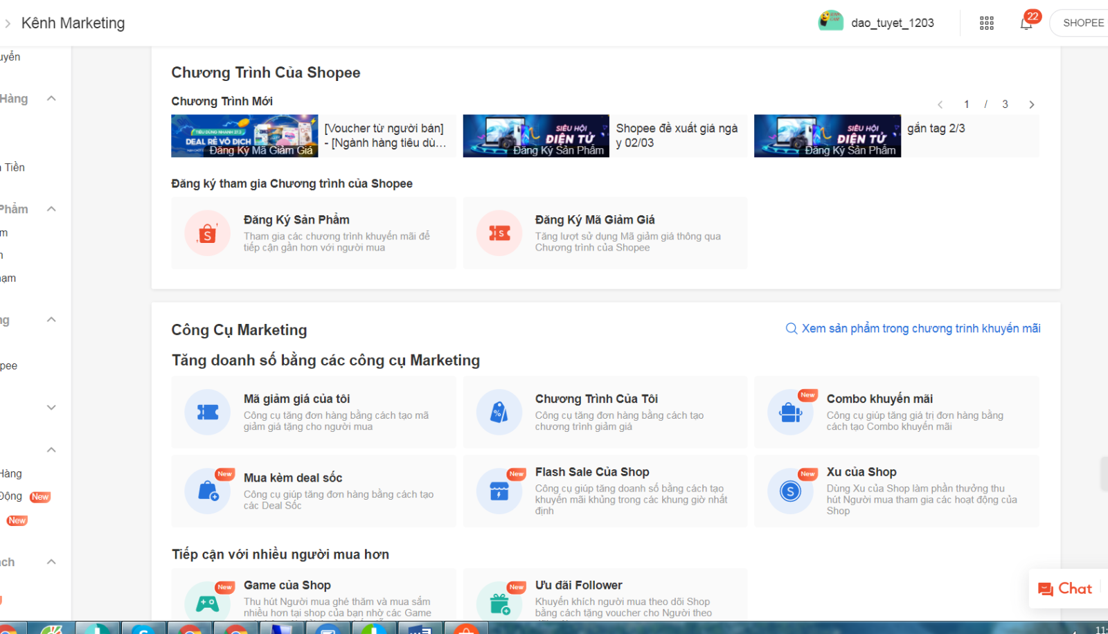Expand the collapsed sidebar section chevron

[51, 408]
